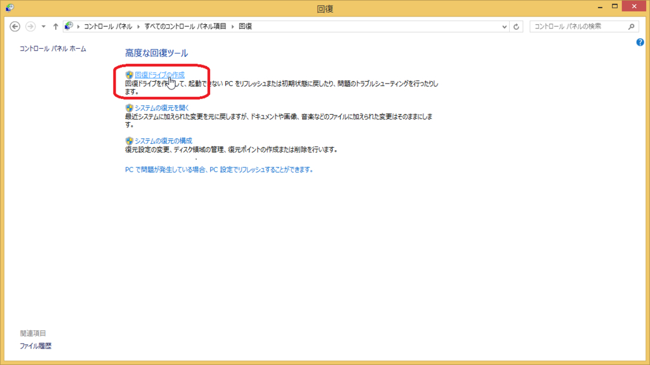Open ファイル履歴 related link
This screenshot has width=650, height=365.
click(x=36, y=346)
